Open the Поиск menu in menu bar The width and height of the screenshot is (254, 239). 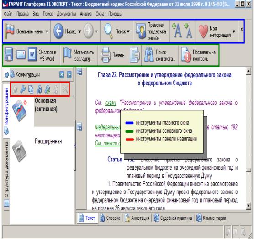(x=48, y=14)
